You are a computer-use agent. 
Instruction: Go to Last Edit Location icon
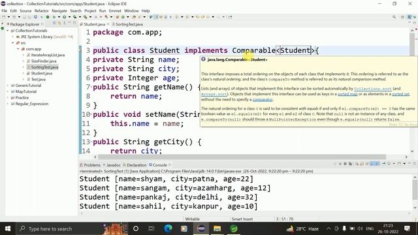197,17
